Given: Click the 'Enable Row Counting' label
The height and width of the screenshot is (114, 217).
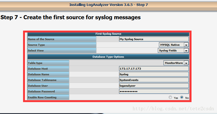Looking at the screenshot, I should [42, 97].
